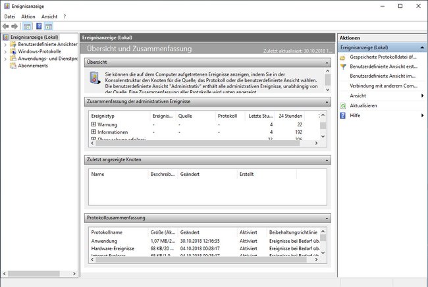Sort by 24 Stunden column header
Viewport: 428px width, 287px height.
point(290,117)
